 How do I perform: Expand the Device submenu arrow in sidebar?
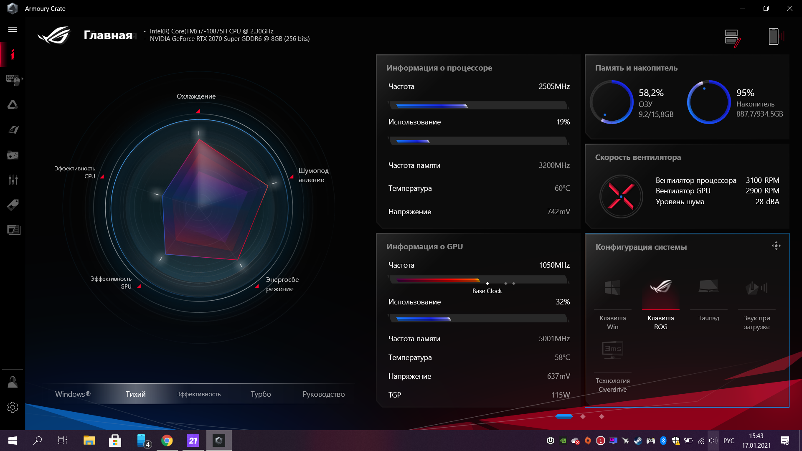[x=22, y=79]
